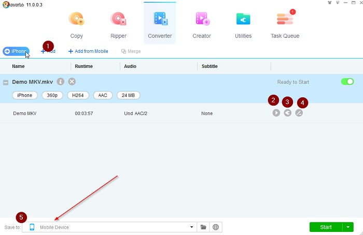
Task: Click the Name column header
Action: tap(18, 66)
